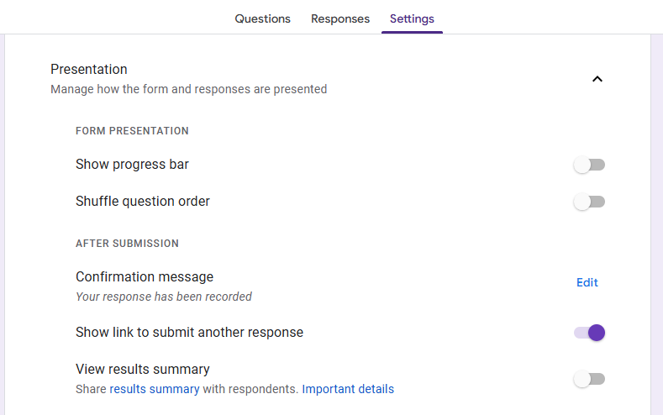Screen dimensions: 663x415
Task: Open the Responses tab
Action: coord(340,18)
